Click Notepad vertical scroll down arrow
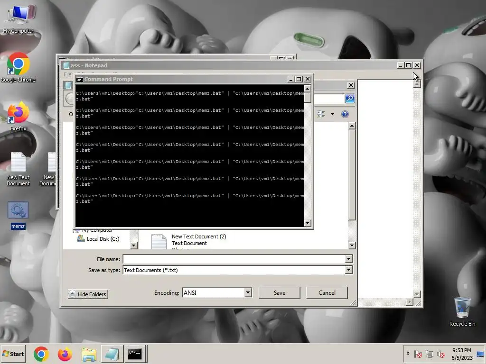This screenshot has height=364, width=486. pos(417,294)
